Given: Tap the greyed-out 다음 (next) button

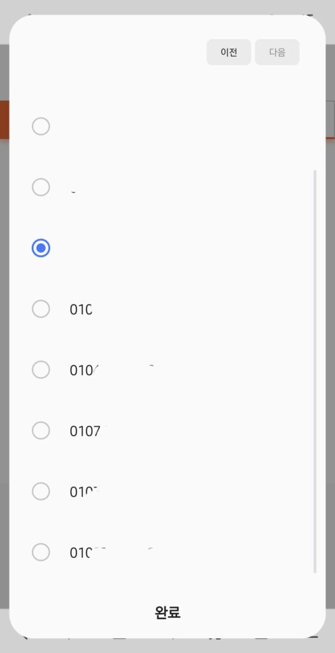Looking at the screenshot, I should coord(277,52).
